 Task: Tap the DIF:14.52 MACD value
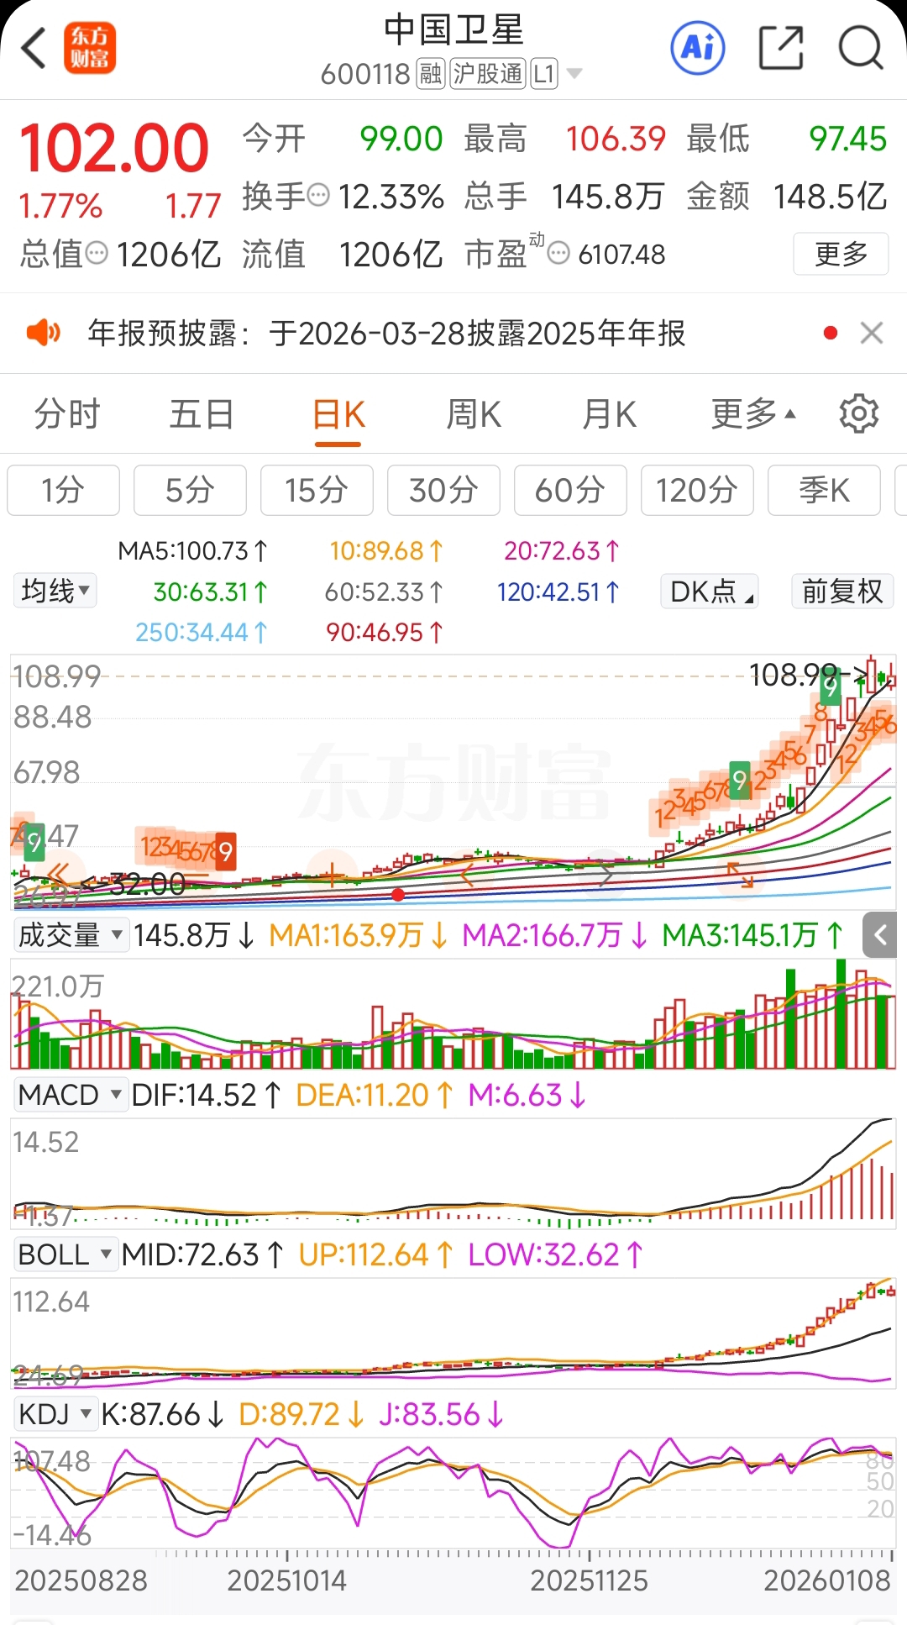pyautogui.click(x=207, y=1095)
